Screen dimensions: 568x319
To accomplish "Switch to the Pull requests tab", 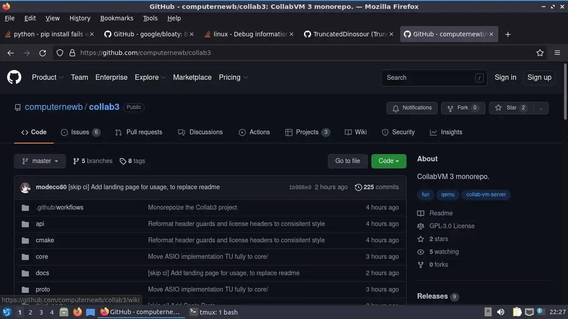I will coord(138,132).
